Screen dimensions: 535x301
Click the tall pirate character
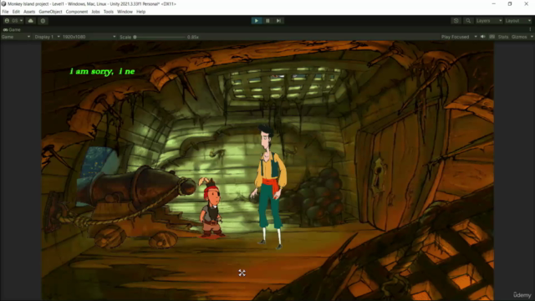pos(269,186)
